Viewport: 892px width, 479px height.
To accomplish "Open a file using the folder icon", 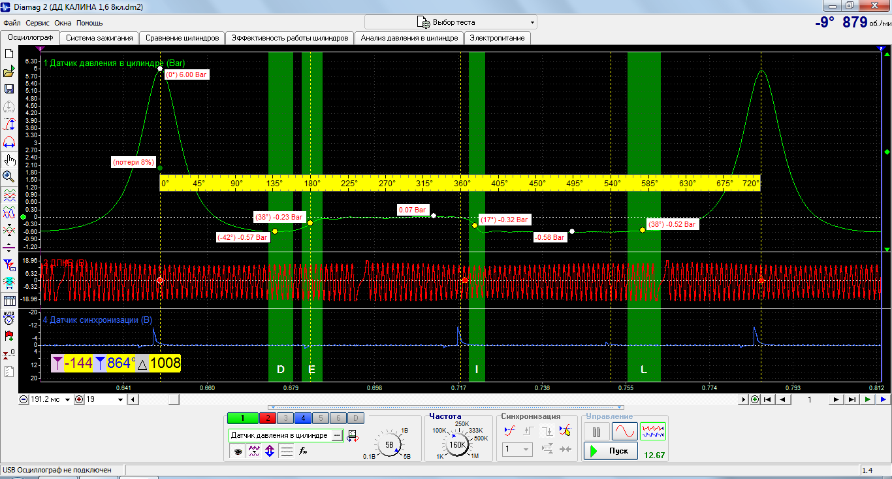I will (x=9, y=72).
